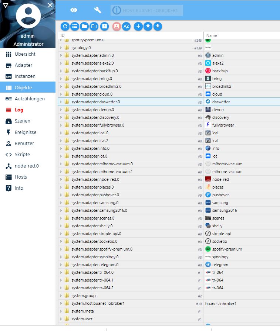Expand system.adapter.shelly.0 tree arrow
280x331 pixels.
coord(61,226)
